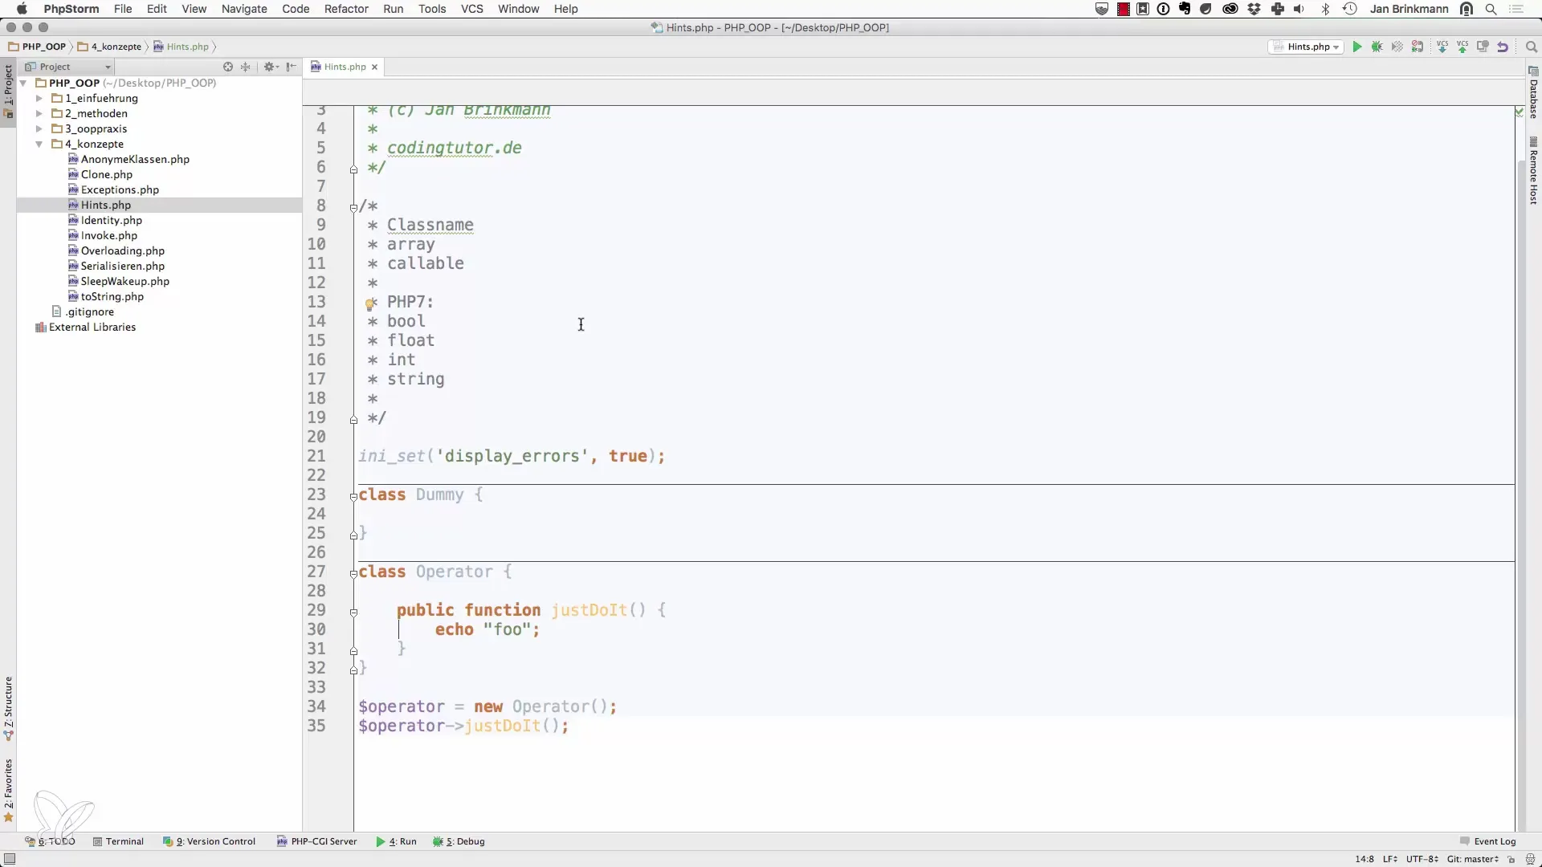Open the Tools menu
1542x867 pixels.
pos(432,9)
